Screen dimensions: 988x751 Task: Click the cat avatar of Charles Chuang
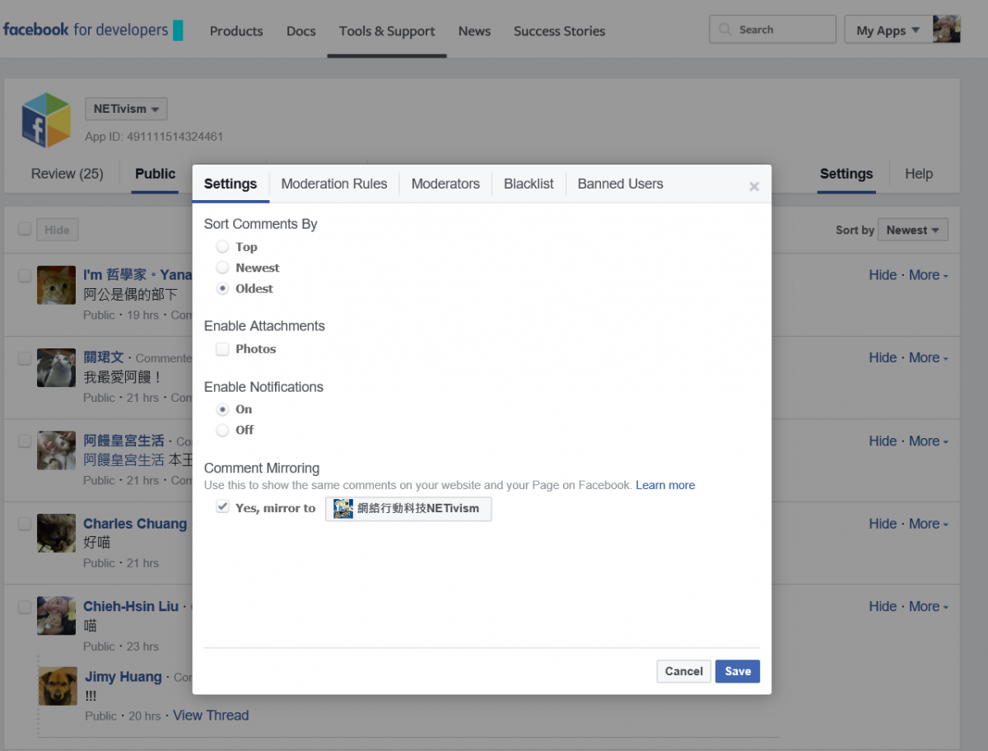point(56,534)
